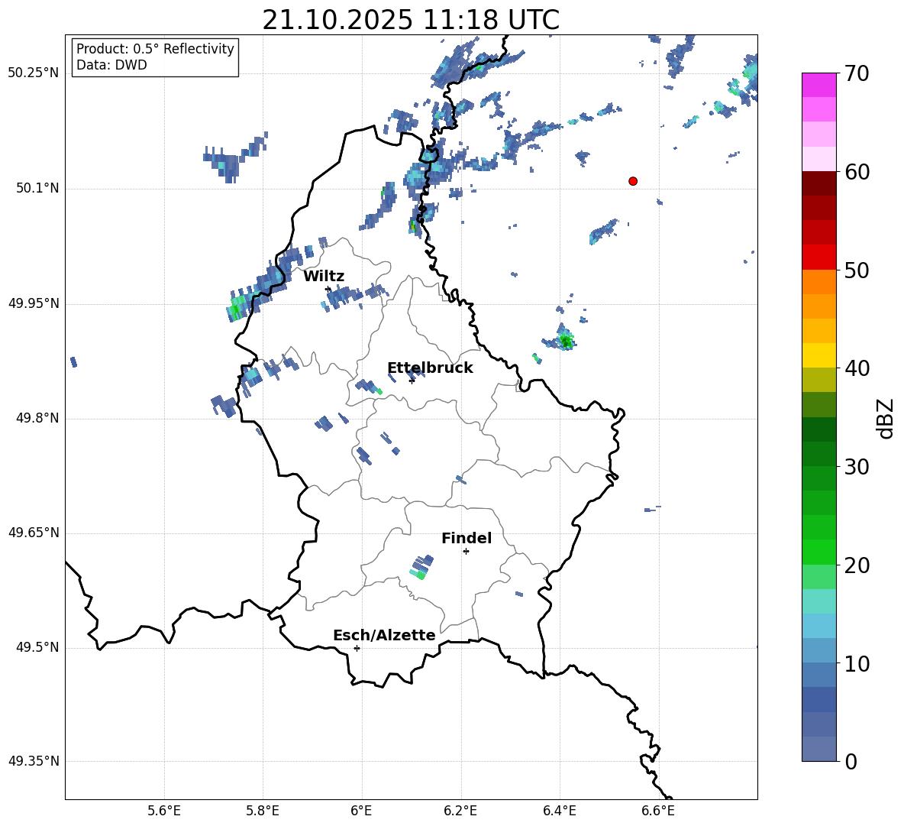Click 'Product: 0.5° Reflectivity' text

(x=155, y=49)
